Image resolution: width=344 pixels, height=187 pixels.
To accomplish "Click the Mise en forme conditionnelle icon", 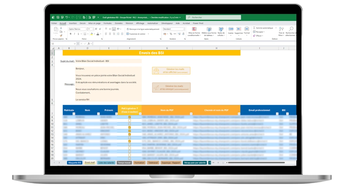I will (194, 29).
